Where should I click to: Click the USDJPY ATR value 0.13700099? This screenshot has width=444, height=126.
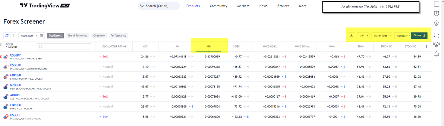[212, 57]
